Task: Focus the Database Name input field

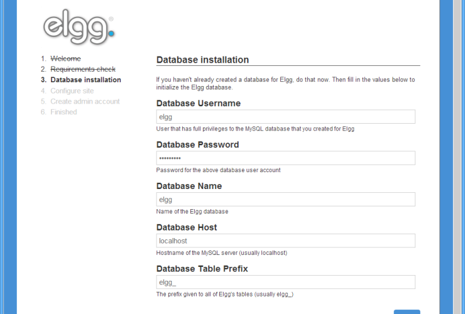Action: point(285,200)
